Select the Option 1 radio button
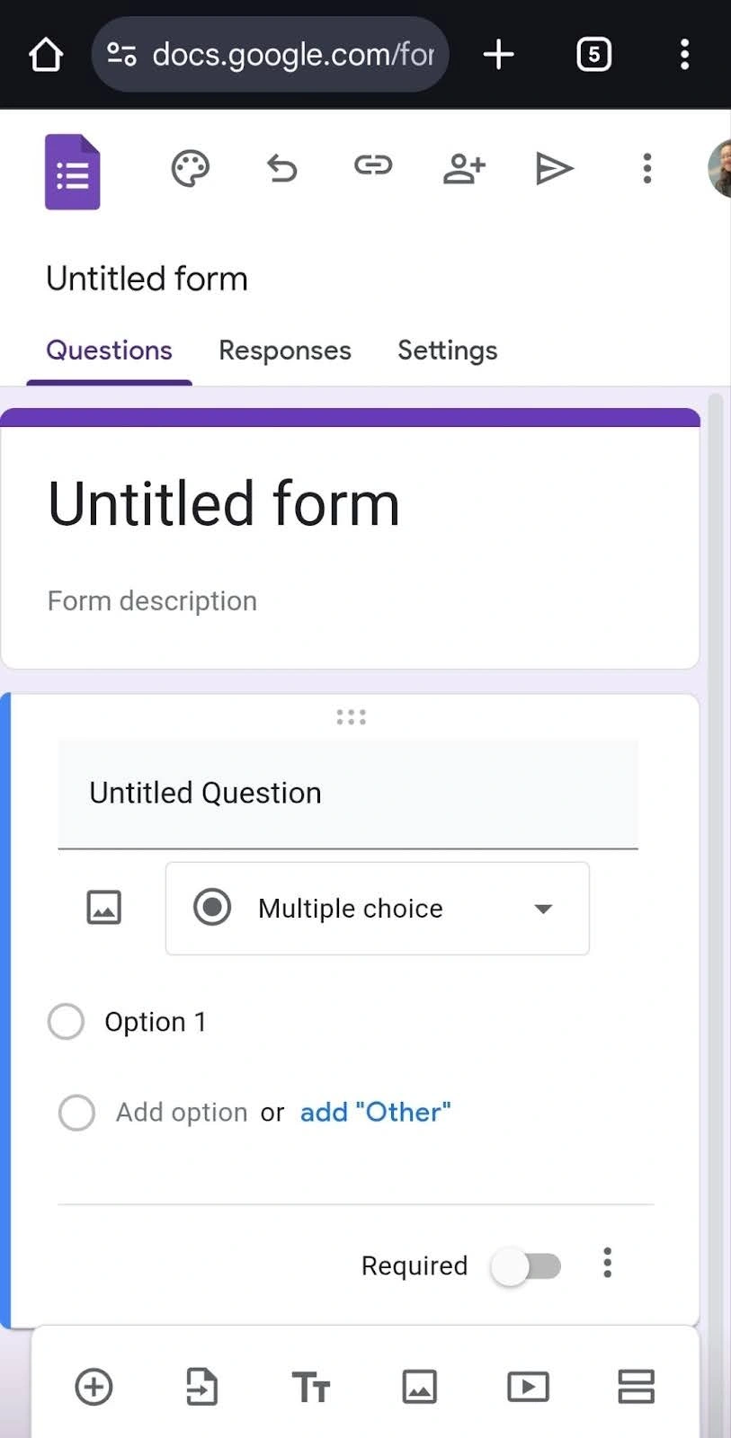The image size is (731, 1438). [65, 1021]
